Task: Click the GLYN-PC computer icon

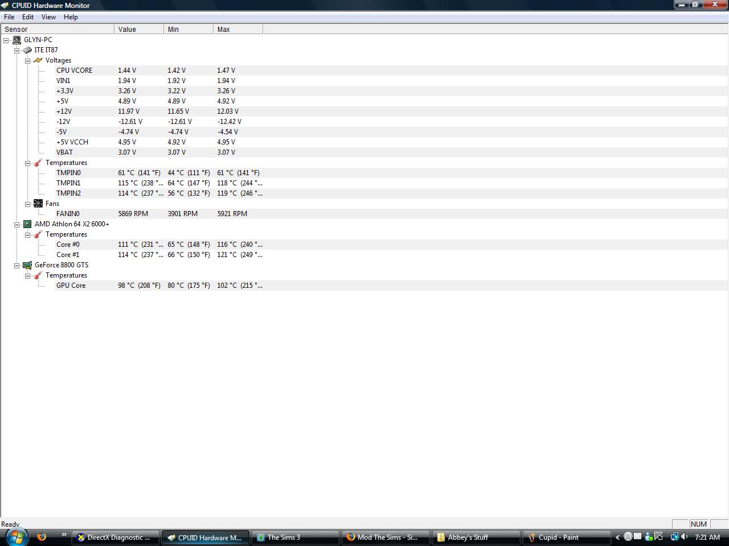Action: (17, 40)
